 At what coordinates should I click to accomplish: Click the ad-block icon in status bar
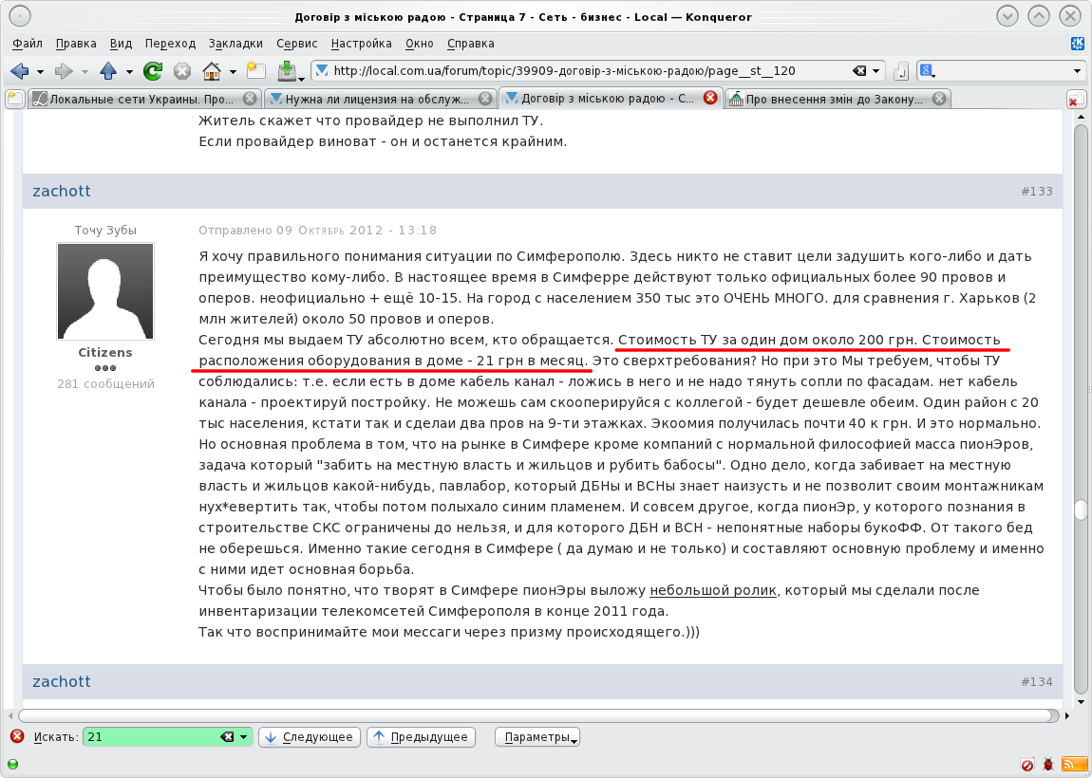click(1027, 765)
